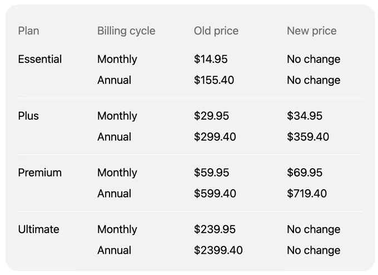Viewport: 378px width, 275px height.
Task: Select the $719.40 Premium new annual price
Action: click(x=307, y=194)
